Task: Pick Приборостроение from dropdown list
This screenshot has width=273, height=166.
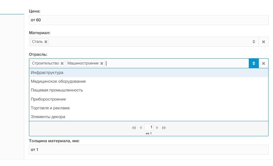Action: tap(149, 99)
